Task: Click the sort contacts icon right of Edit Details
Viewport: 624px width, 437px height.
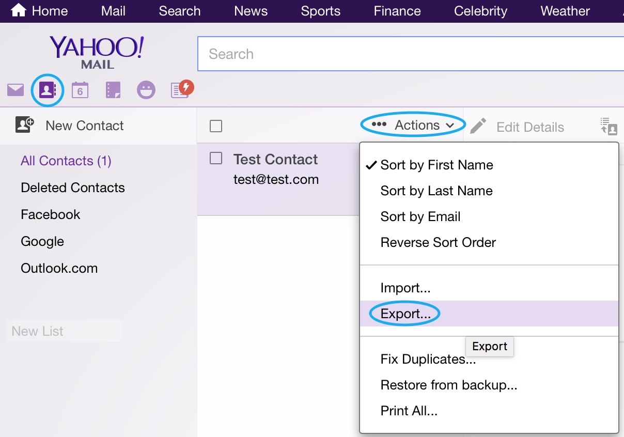Action: pyautogui.click(x=609, y=126)
